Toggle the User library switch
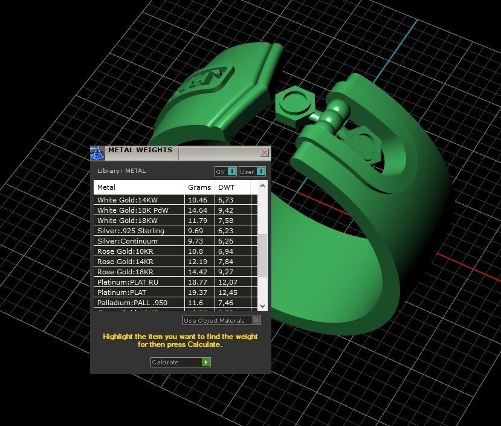Screen dimensions: 501x426 point(252,172)
